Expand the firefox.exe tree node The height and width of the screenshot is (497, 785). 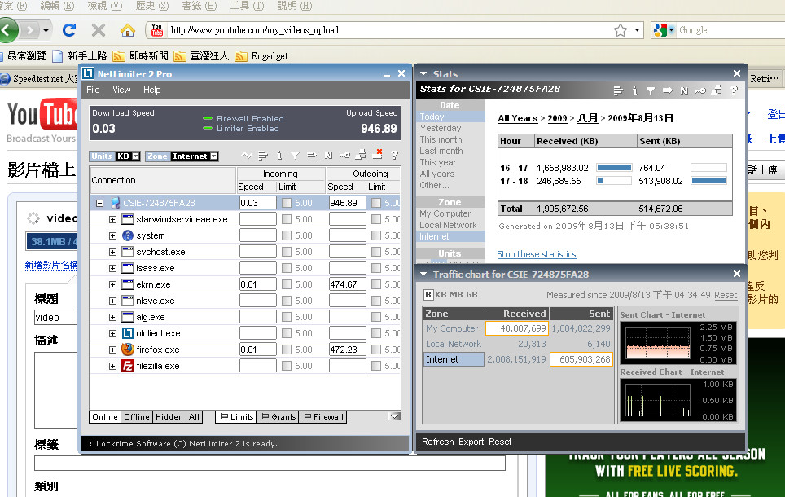click(112, 350)
